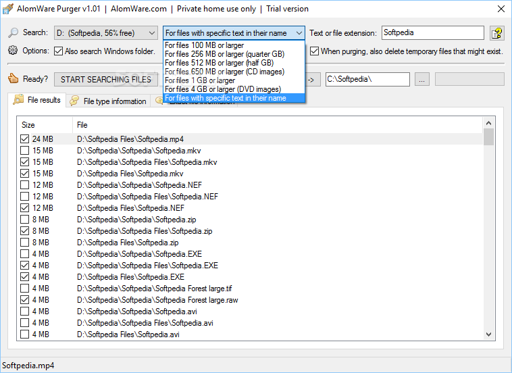
Task: Toggle delete temporary files when purging checkbox
Action: (315, 51)
